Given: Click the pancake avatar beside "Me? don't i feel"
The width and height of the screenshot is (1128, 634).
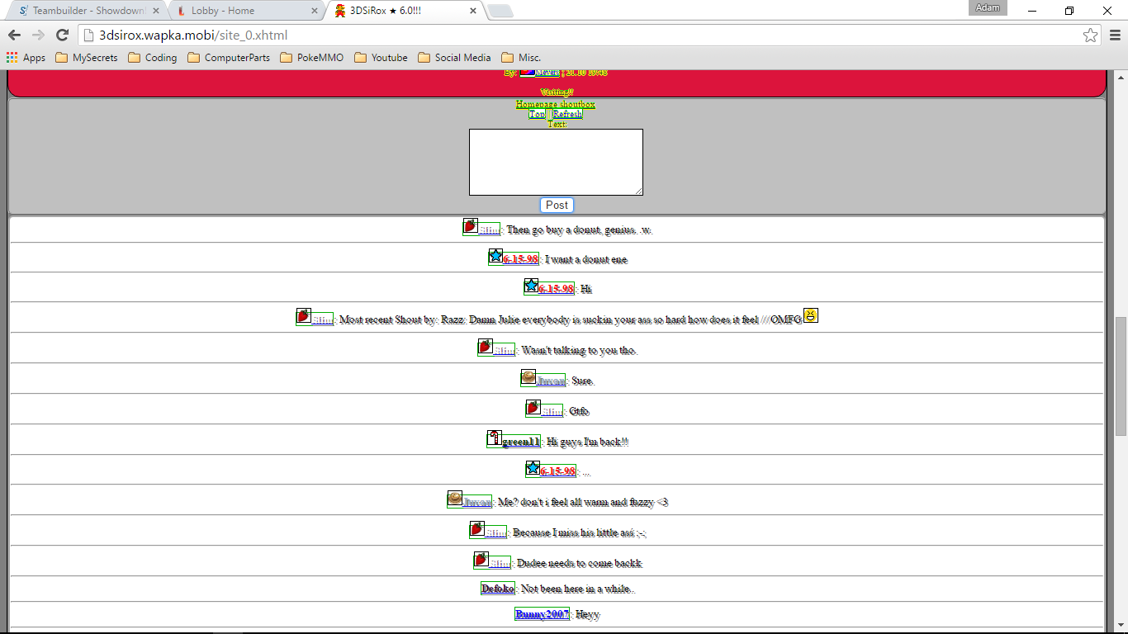Looking at the screenshot, I should pyautogui.click(x=455, y=499).
